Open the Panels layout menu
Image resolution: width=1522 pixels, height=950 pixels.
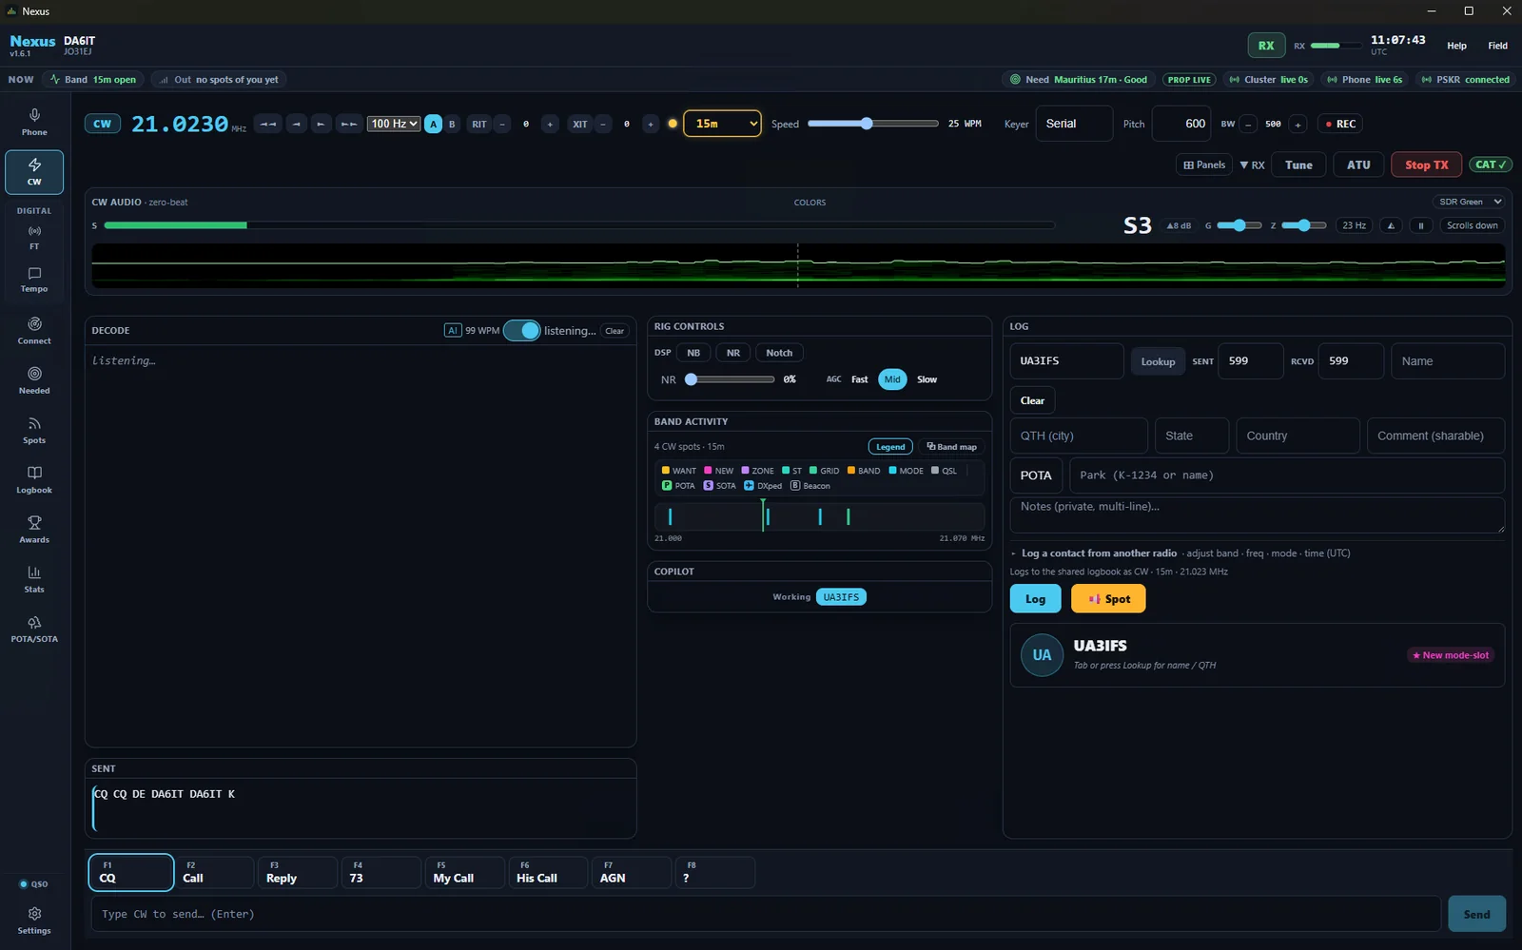pos(1204,165)
